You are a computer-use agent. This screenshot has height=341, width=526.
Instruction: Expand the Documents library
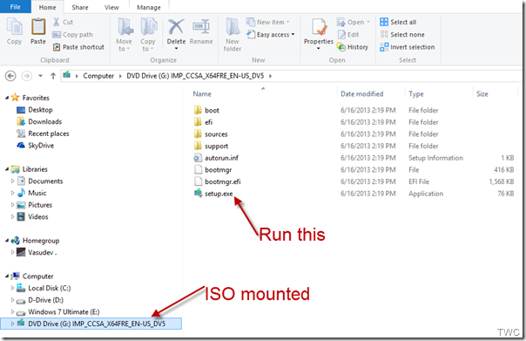pos(12,181)
